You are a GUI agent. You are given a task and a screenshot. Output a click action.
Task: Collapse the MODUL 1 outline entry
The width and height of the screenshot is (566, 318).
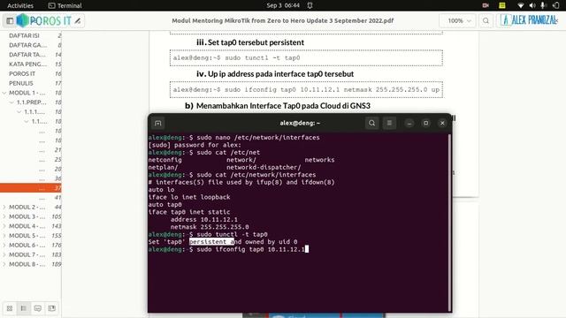(4, 93)
